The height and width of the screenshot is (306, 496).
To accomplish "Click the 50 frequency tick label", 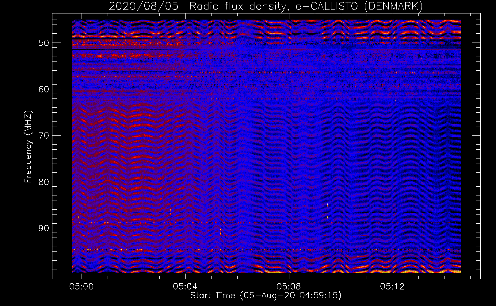I will click(x=44, y=43).
